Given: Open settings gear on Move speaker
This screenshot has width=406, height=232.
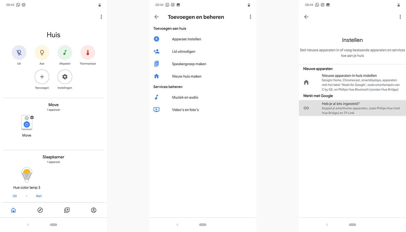Looking at the screenshot, I should click(32, 117).
